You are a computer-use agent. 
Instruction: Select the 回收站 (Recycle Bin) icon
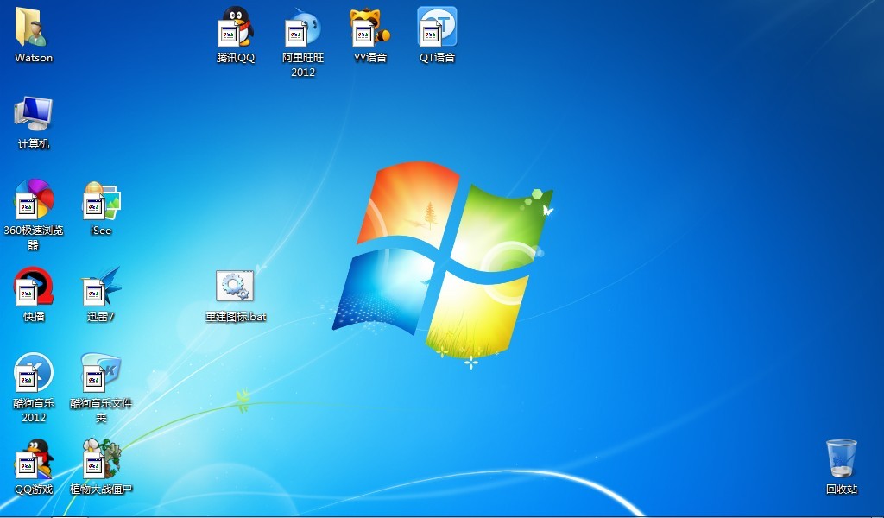(x=841, y=458)
